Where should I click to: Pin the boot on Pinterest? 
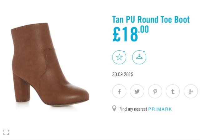pyautogui.click(x=155, y=91)
